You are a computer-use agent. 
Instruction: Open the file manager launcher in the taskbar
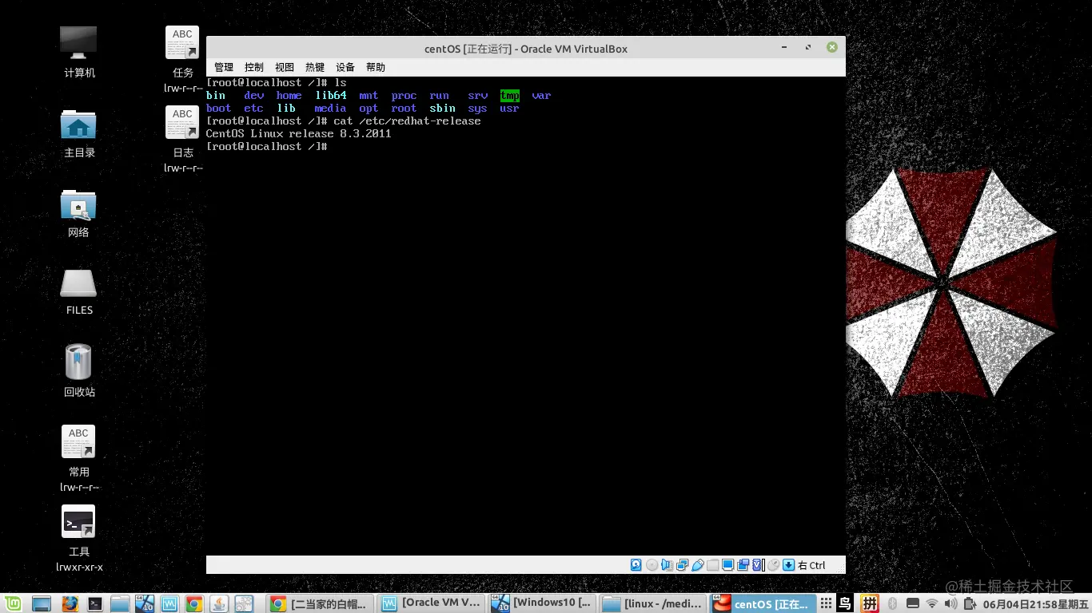coord(120,603)
